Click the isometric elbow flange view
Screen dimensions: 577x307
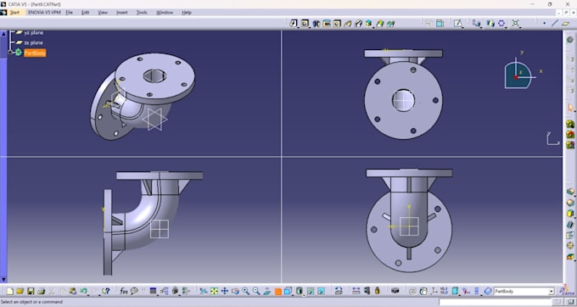click(x=143, y=97)
